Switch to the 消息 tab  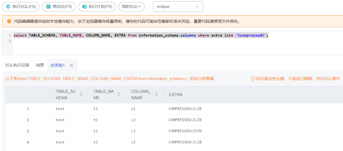(40, 65)
